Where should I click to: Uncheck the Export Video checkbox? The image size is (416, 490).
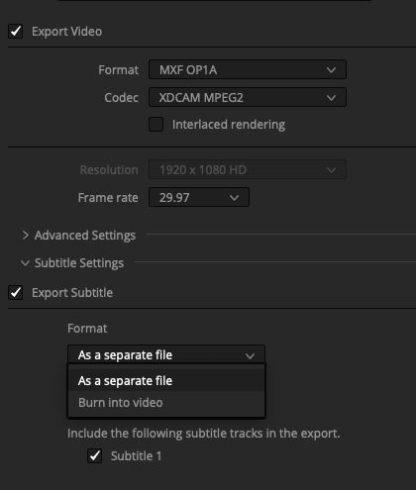16,32
